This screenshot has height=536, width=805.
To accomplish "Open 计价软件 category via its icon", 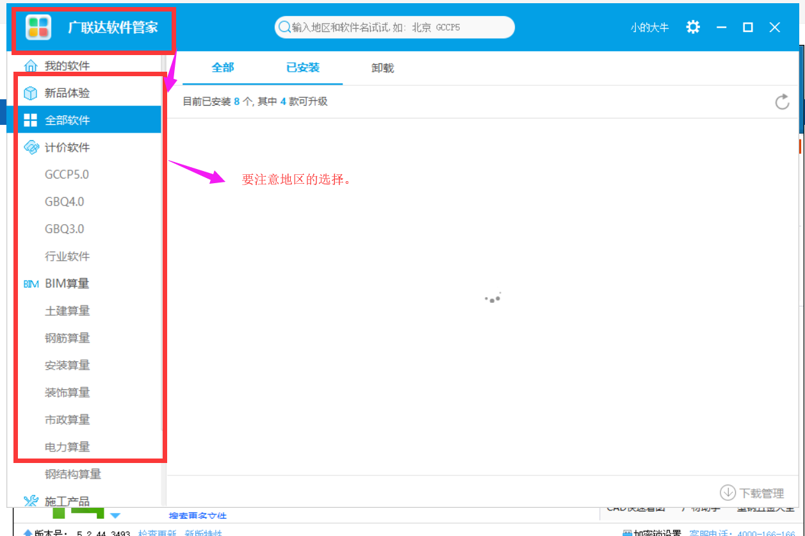I will pos(31,147).
